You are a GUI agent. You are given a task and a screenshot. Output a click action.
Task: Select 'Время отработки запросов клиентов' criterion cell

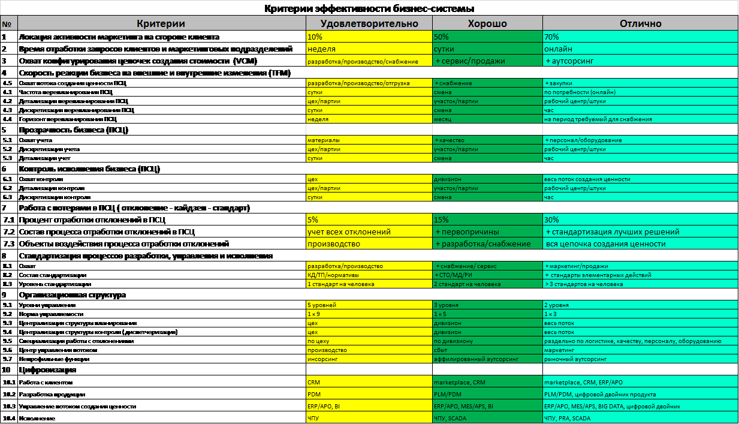(161, 49)
